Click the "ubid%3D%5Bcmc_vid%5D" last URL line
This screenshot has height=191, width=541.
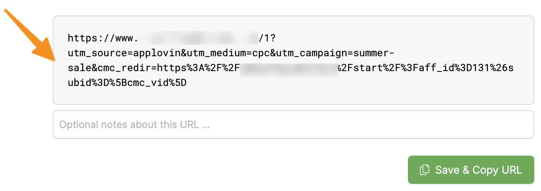[x=127, y=83]
